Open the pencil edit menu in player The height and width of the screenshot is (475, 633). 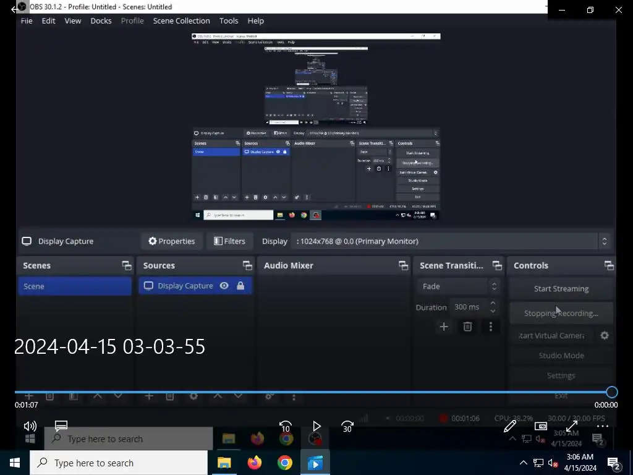pyautogui.click(x=510, y=426)
